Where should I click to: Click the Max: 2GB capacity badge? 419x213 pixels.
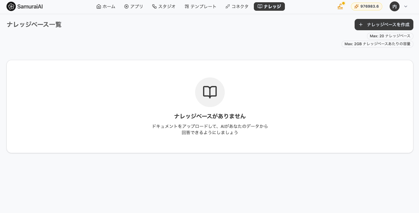point(377,44)
